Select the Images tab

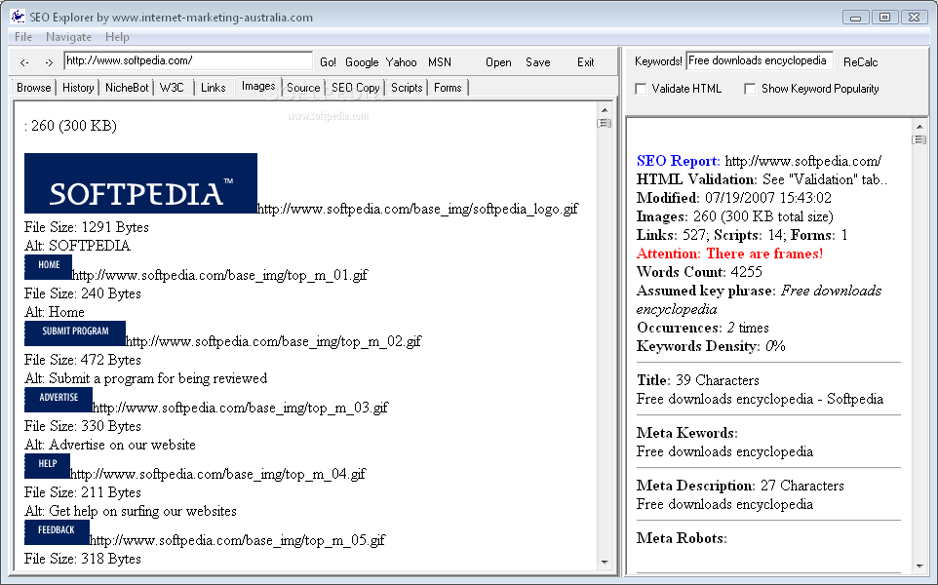pyautogui.click(x=258, y=86)
